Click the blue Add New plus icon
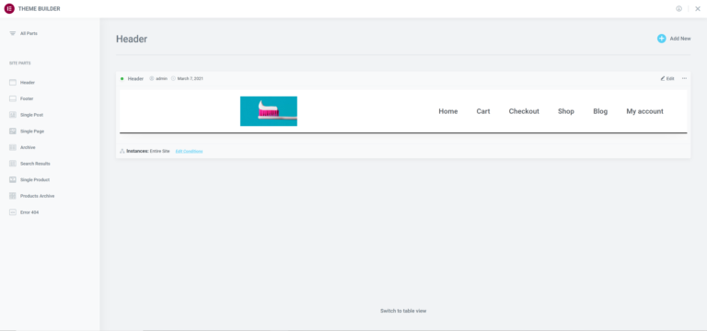Image resolution: width=707 pixels, height=331 pixels. 661,39
